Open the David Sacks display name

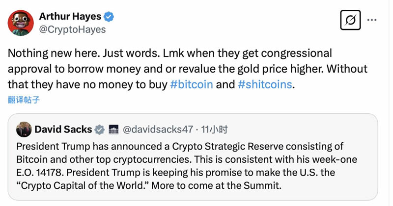pyautogui.click(x=63, y=129)
